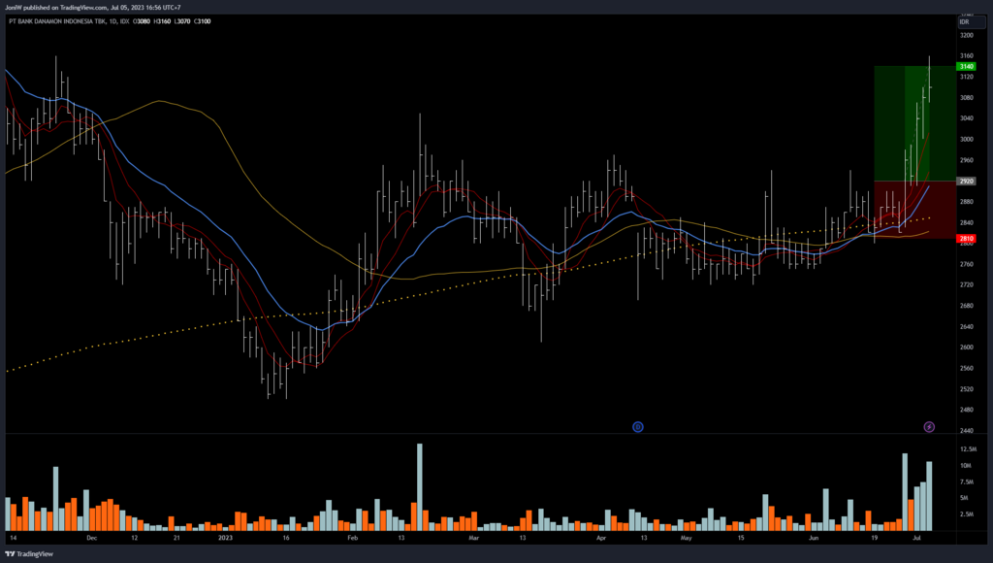The image size is (993, 563).
Task: Click the blue dividend marker icon
Action: click(x=638, y=426)
